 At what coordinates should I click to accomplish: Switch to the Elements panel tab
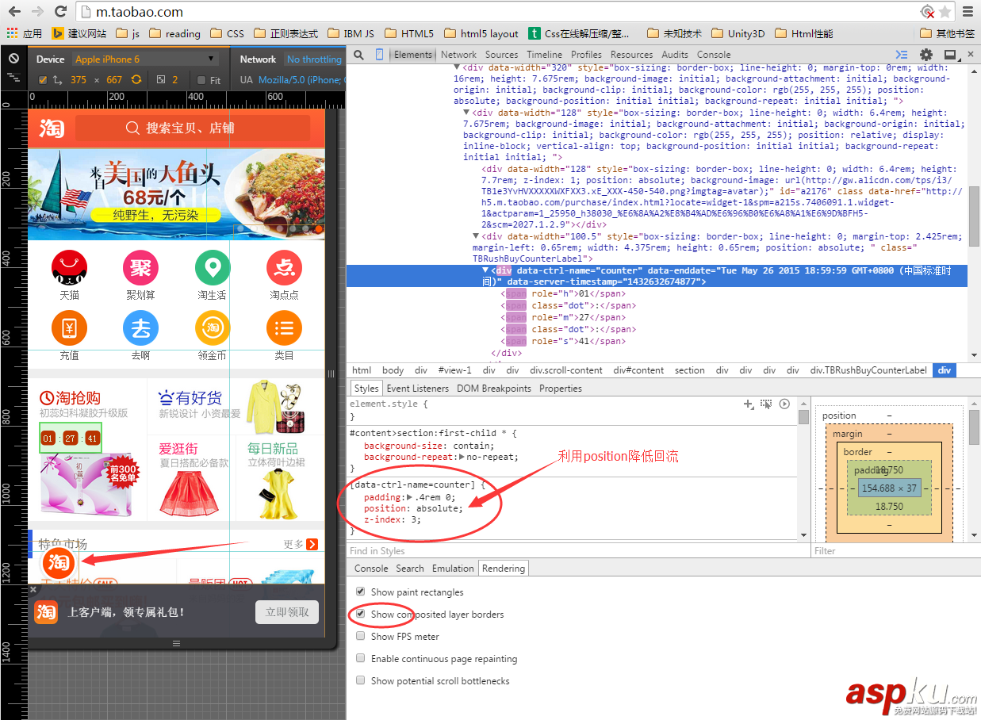click(x=413, y=55)
